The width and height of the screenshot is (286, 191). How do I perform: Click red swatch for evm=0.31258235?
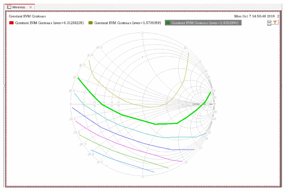(x=12, y=23)
